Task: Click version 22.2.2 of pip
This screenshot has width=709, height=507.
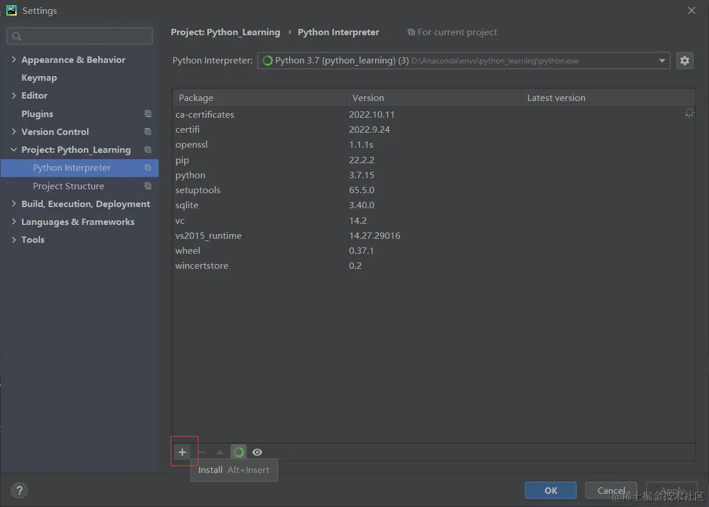Action: click(x=361, y=160)
